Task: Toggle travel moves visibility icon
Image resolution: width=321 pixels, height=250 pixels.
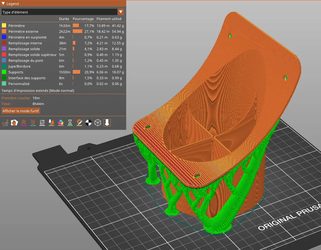Action: (5, 123)
